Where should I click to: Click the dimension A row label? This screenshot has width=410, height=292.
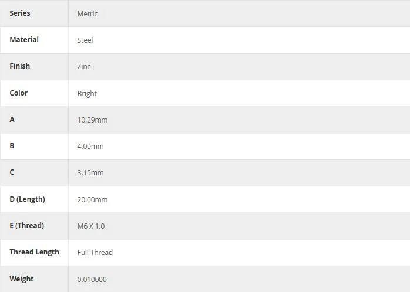[x=12, y=120]
